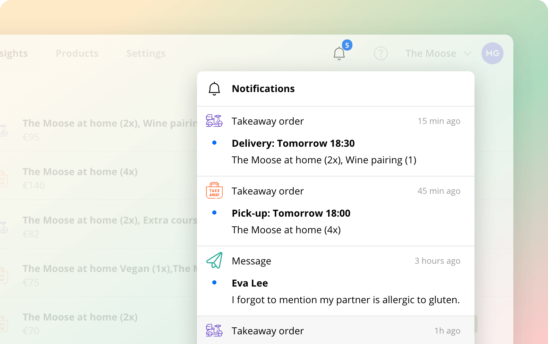Click bell icon in Notifications panel header
The image size is (548, 344).
pos(214,89)
